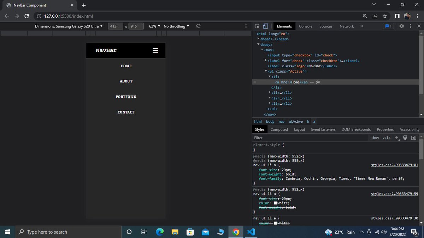Open the DOM Breakpoints tab
Screen dimensions: 424x238
pos(356,129)
